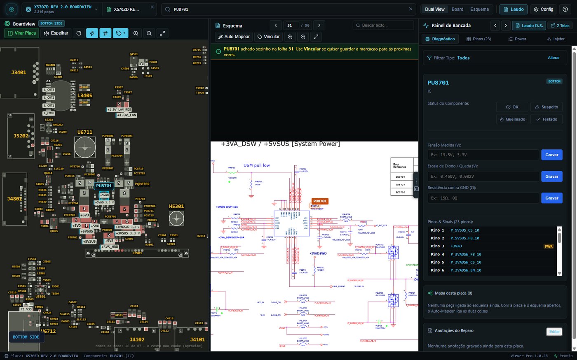The height and width of the screenshot is (360, 577).
Task: Open the Pinos (23) tab
Action: point(478,39)
